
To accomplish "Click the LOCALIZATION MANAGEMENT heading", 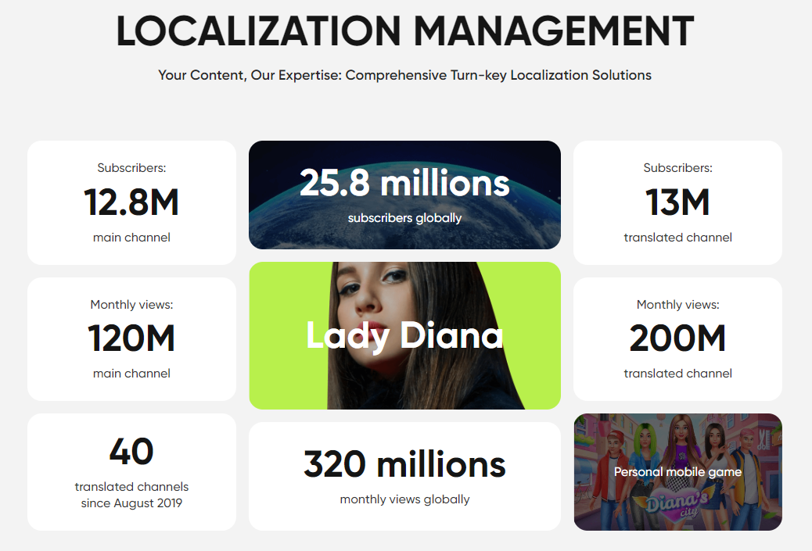I will [404, 31].
